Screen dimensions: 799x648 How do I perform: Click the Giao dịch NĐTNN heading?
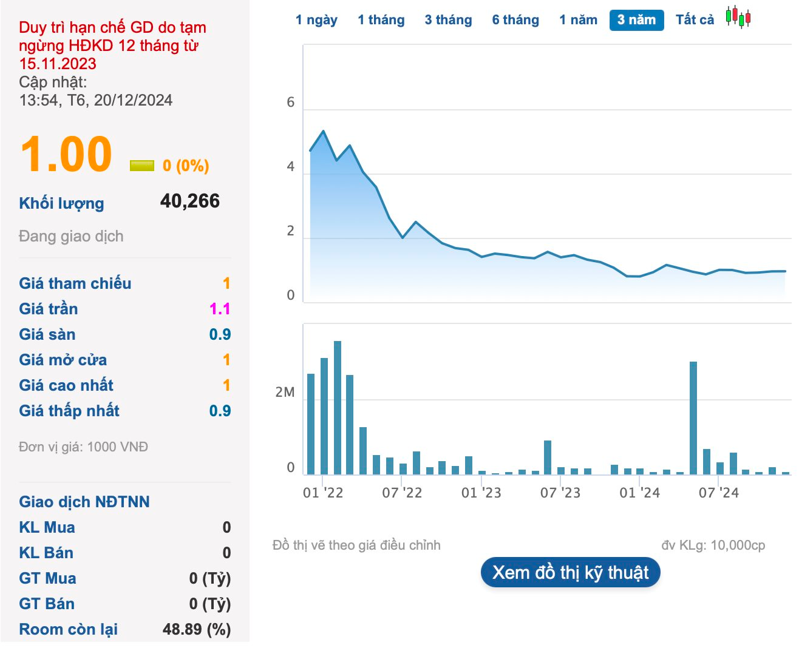84,502
